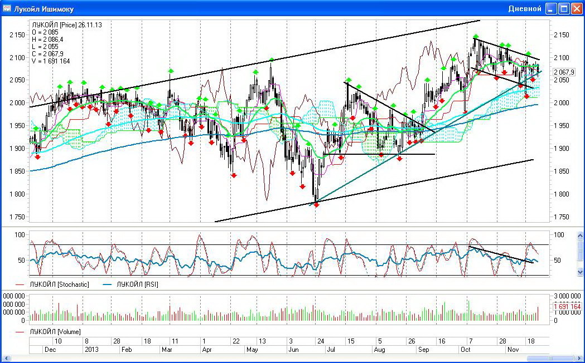
Task: Click the horizontal scrollbar right arrow
Action: (x=579, y=359)
